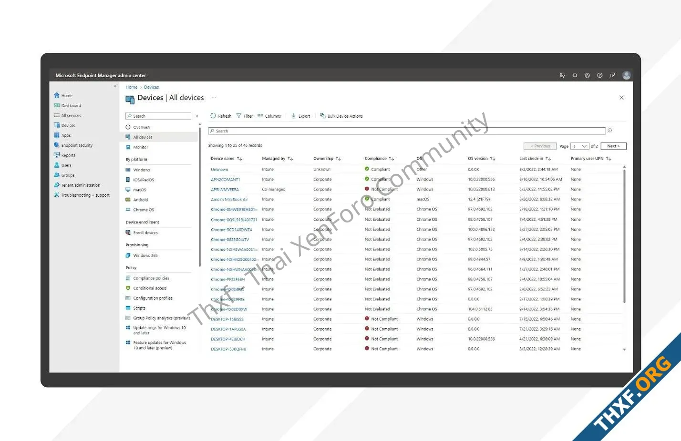The image size is (681, 441).
Task: Open Users in the left navigation
Action: 62,166
